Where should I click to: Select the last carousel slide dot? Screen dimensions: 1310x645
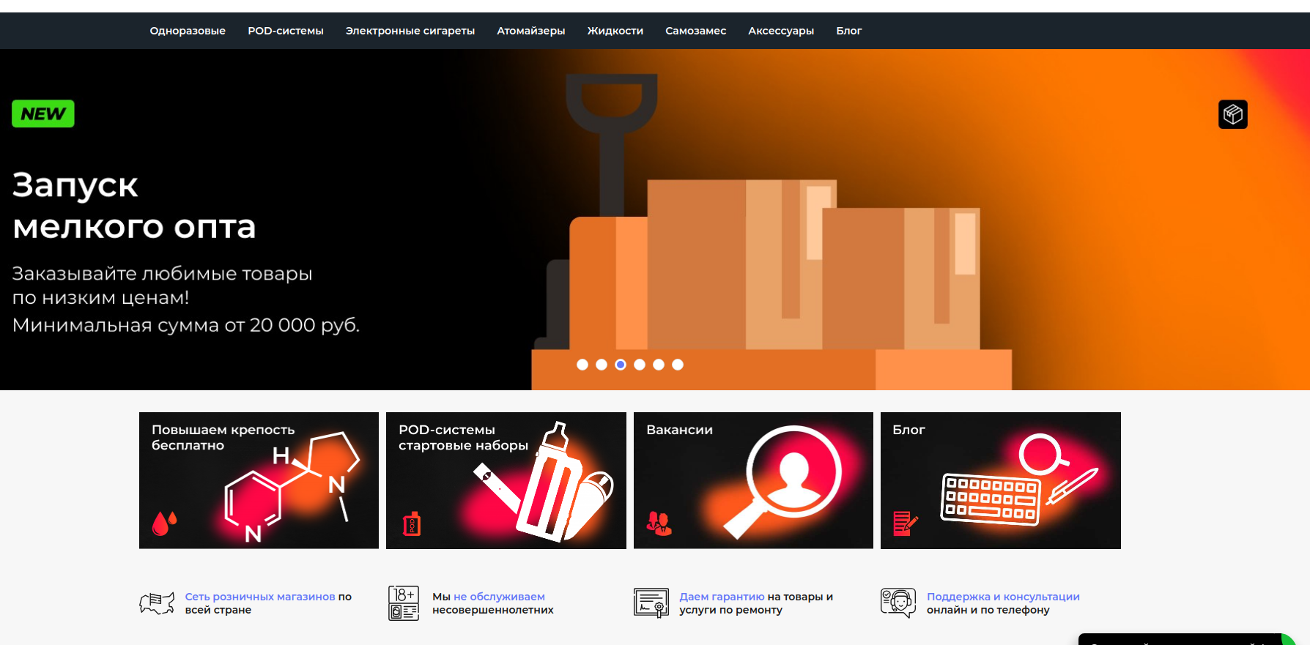678,365
